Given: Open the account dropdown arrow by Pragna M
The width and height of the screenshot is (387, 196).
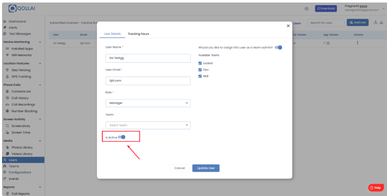Looking at the screenshot, I should point(383,9).
